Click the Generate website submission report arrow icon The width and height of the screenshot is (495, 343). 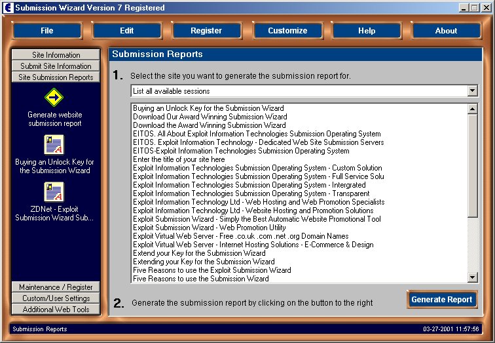click(54, 97)
